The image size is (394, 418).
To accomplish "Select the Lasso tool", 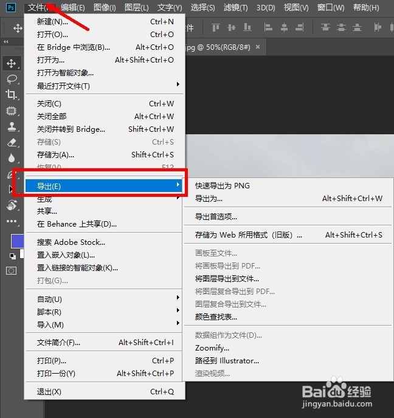I will pos(12,79).
